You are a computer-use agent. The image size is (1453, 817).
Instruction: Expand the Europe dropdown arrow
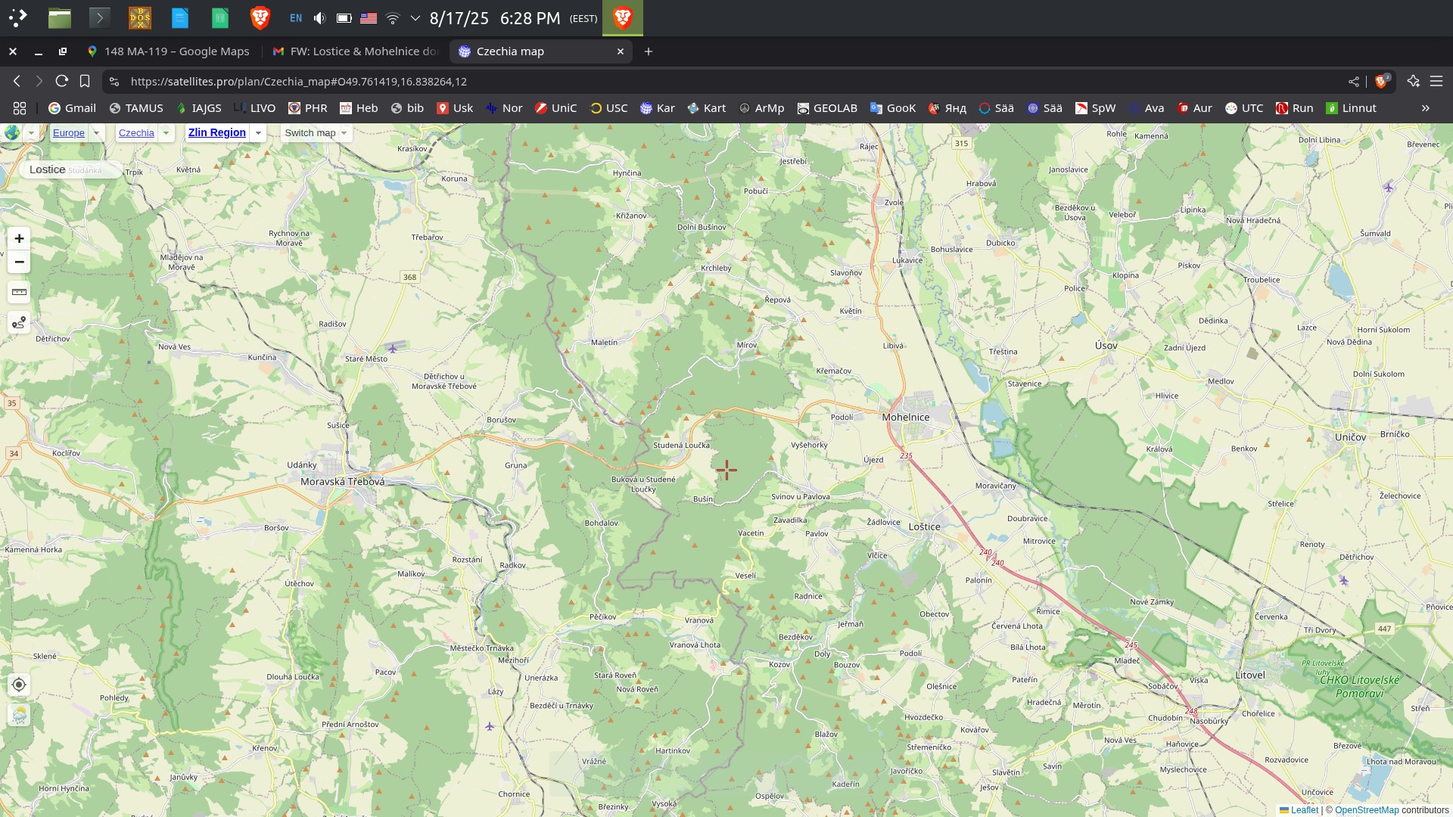97,133
